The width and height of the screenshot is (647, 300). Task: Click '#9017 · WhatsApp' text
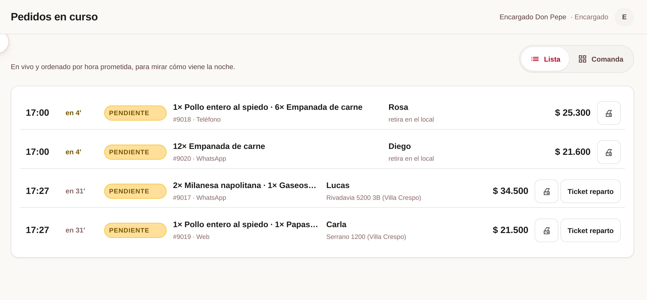click(199, 198)
